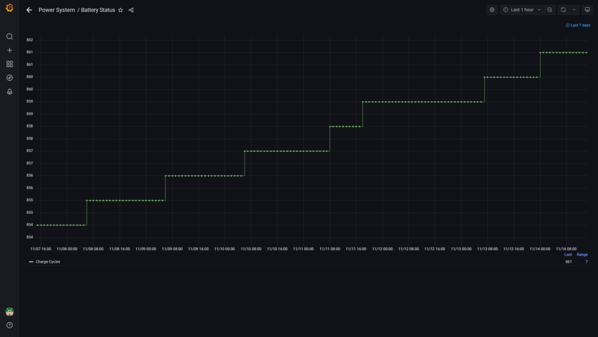Open the Explore compass icon
598x337 pixels.
10,78
